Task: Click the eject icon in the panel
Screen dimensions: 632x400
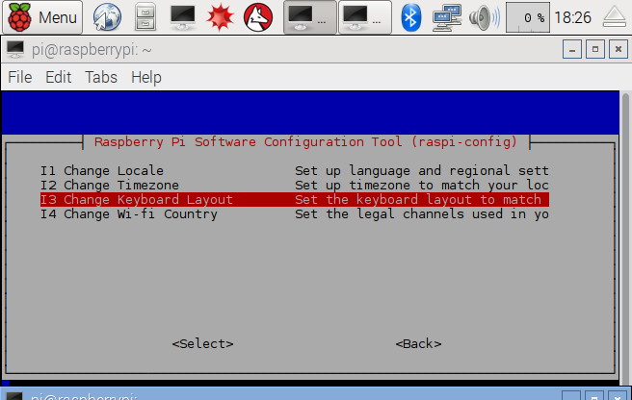Action: point(614,17)
